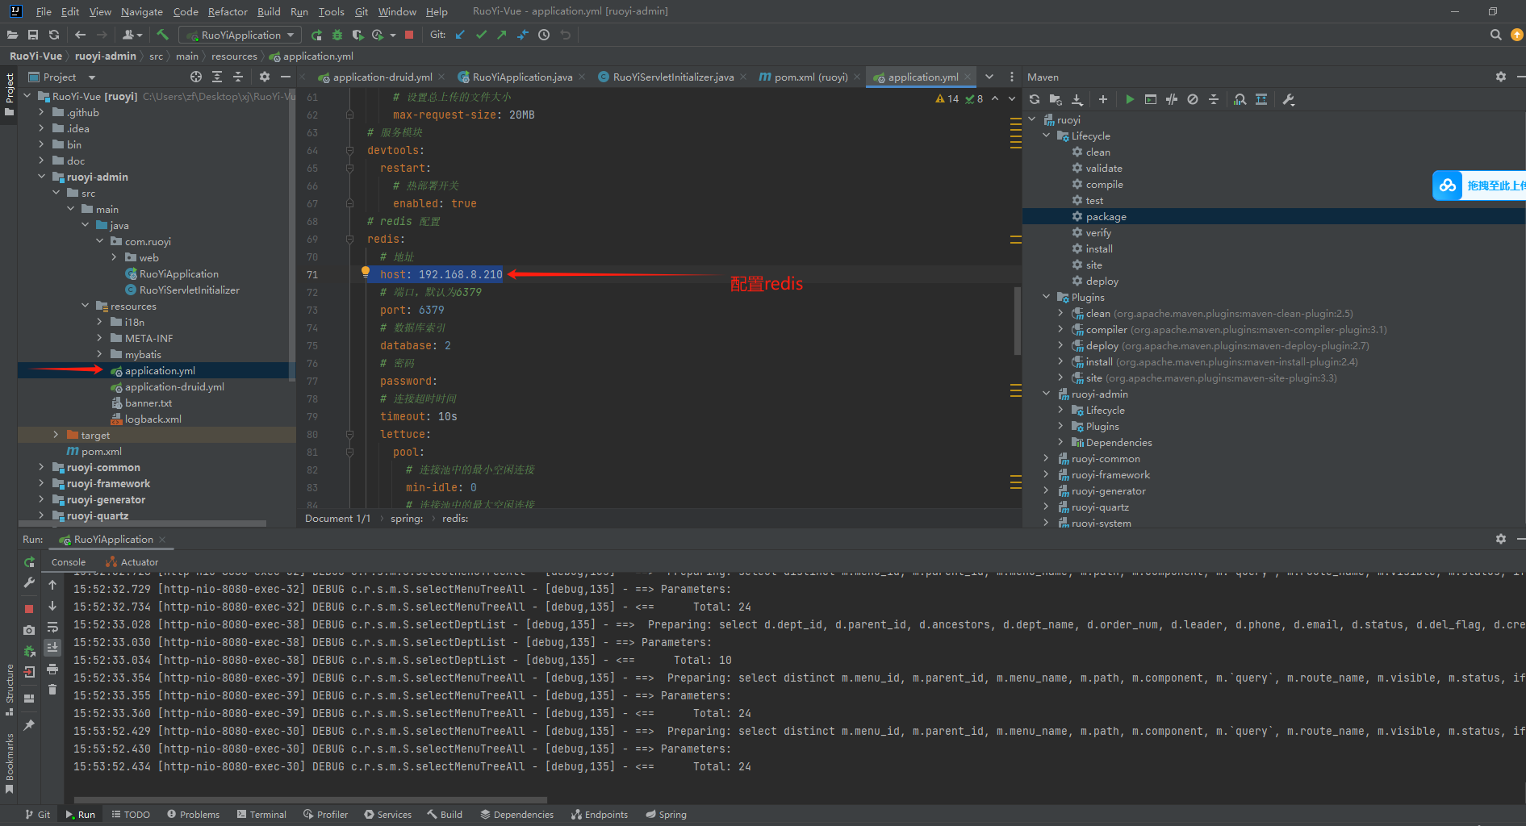Screen dimensions: 1526x826
Task: Open the Services tool window
Action: coord(387,815)
